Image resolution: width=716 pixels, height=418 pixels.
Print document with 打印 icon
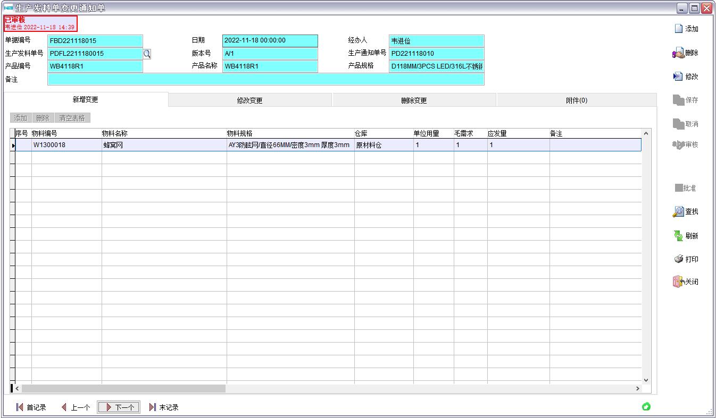click(678, 259)
